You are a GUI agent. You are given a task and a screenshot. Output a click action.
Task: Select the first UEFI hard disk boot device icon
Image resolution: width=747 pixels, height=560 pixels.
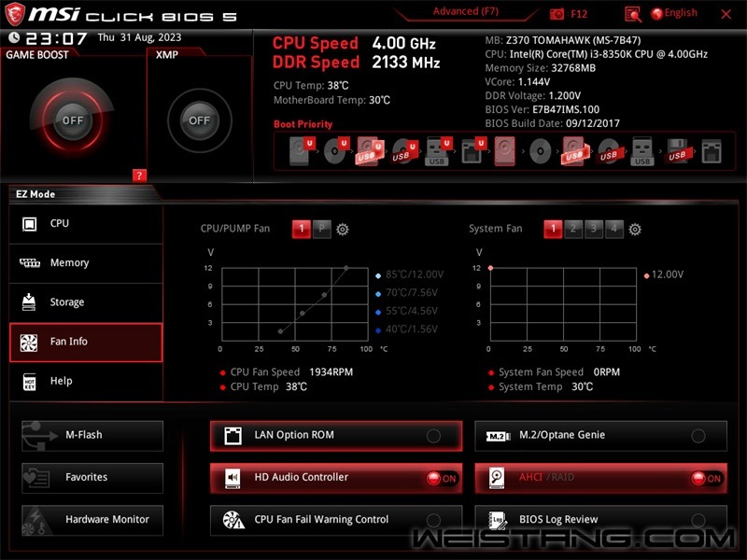pyautogui.click(x=302, y=150)
